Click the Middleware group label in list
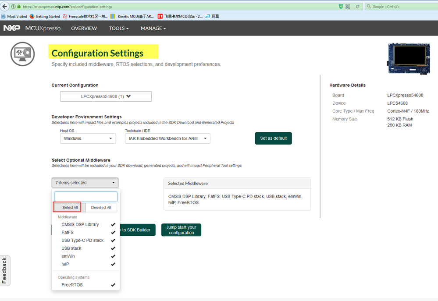 pyautogui.click(x=68, y=217)
